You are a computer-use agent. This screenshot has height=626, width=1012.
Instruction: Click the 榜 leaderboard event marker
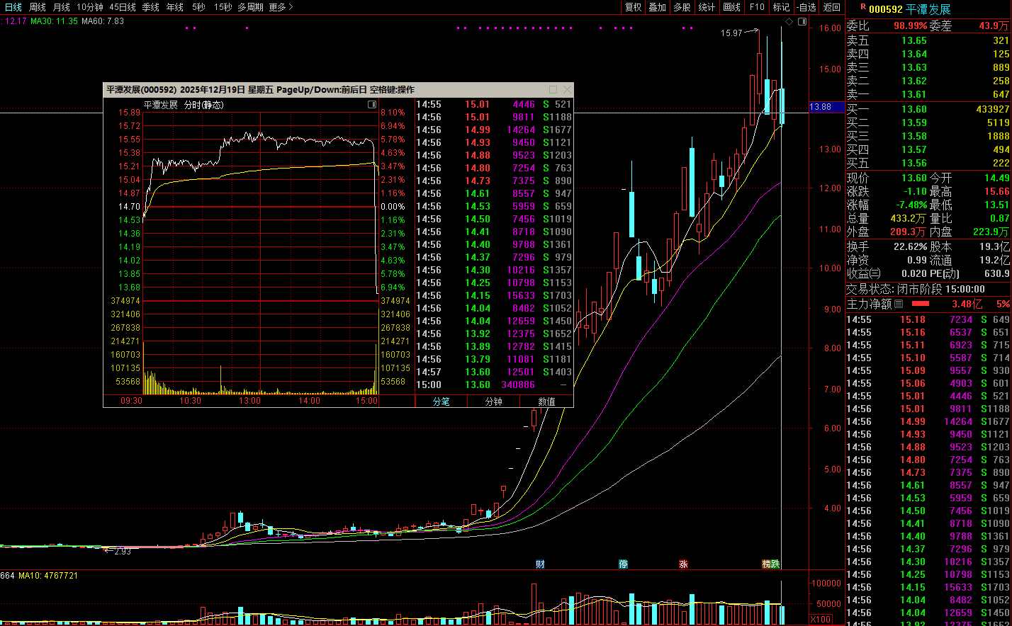[x=767, y=564]
